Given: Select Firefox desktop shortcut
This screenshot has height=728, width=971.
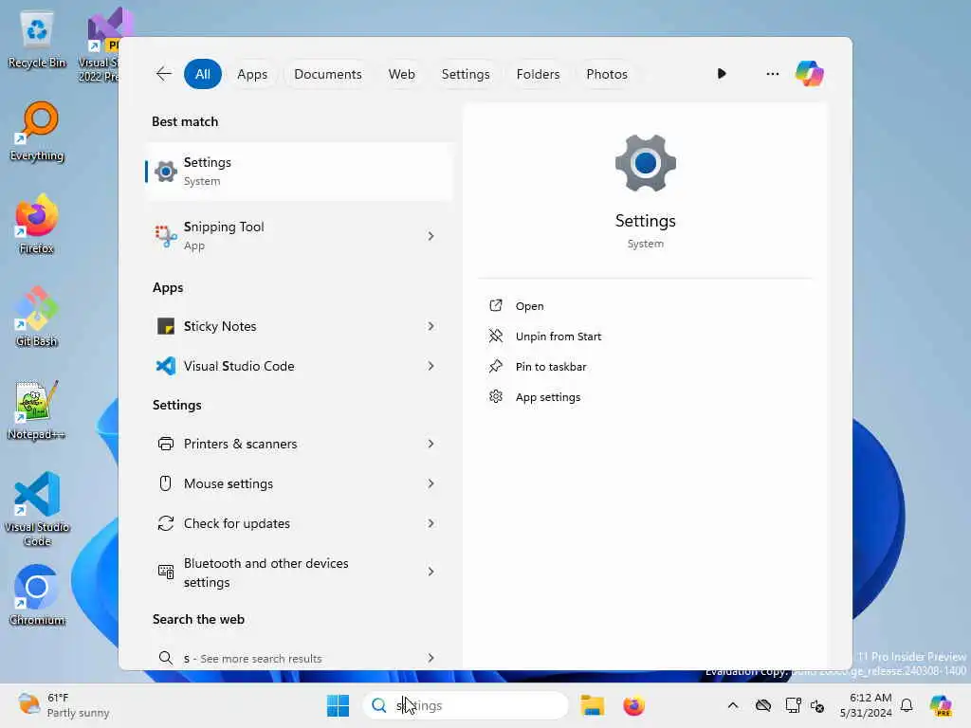Looking at the screenshot, I should pos(37,224).
